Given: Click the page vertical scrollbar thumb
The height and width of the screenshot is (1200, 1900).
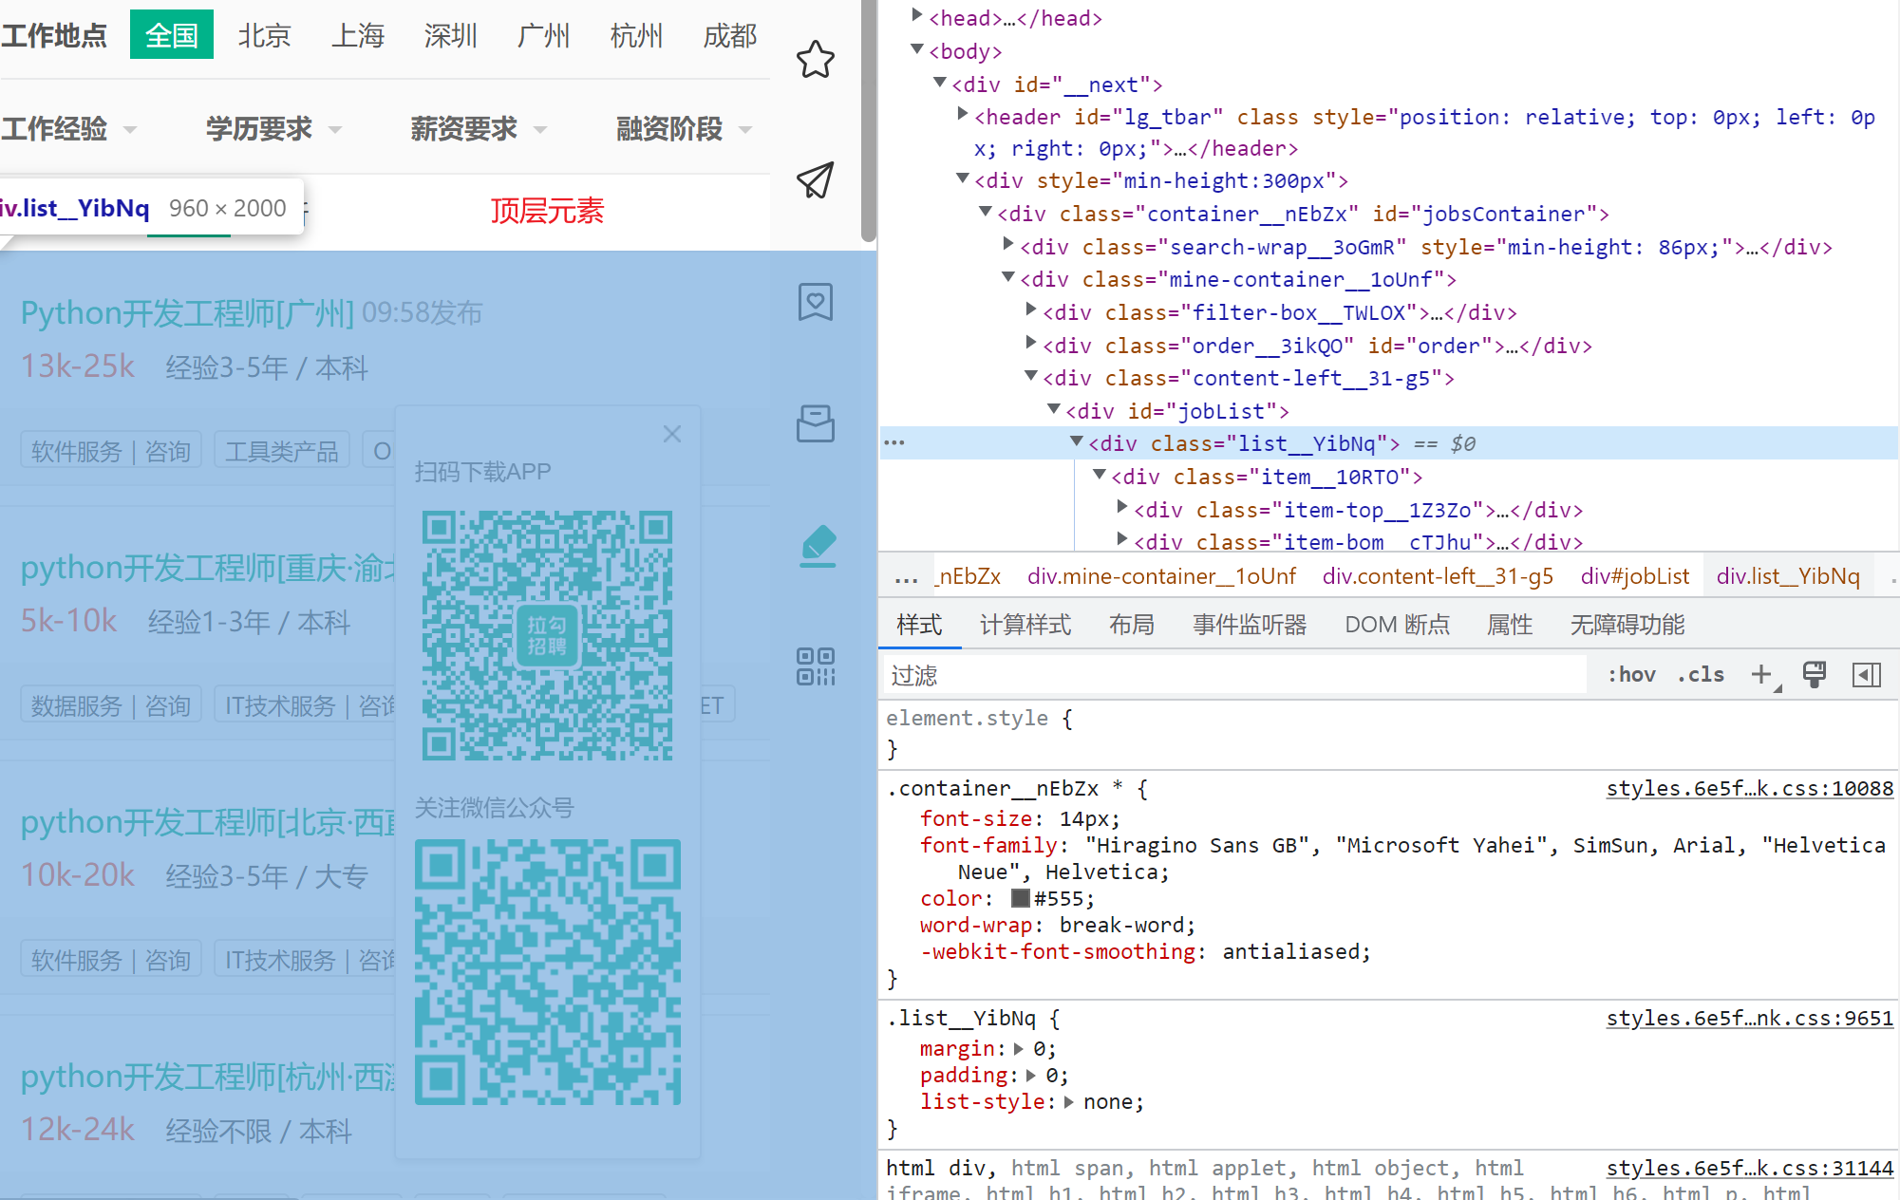Looking at the screenshot, I should coord(868,119).
